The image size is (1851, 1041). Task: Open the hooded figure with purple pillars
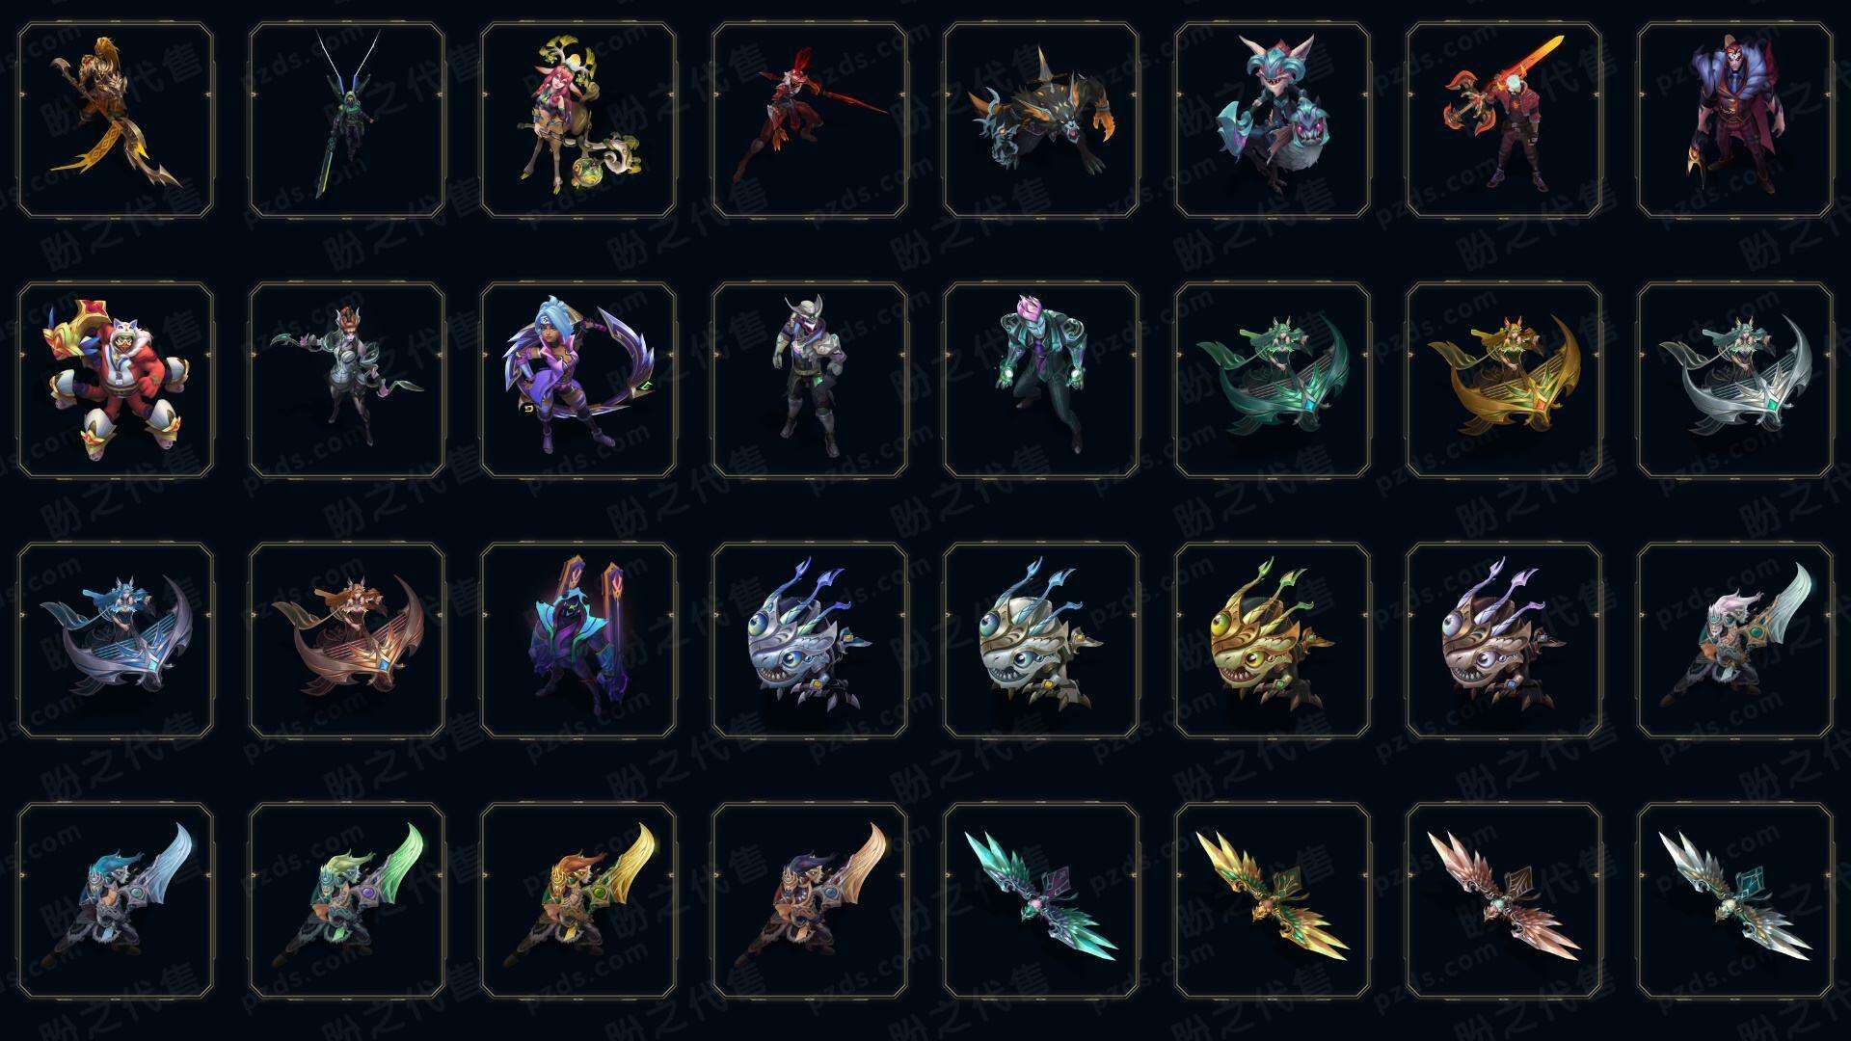[x=578, y=641]
